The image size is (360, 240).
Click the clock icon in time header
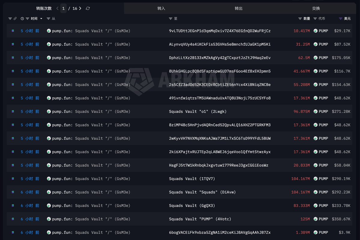(22, 19)
